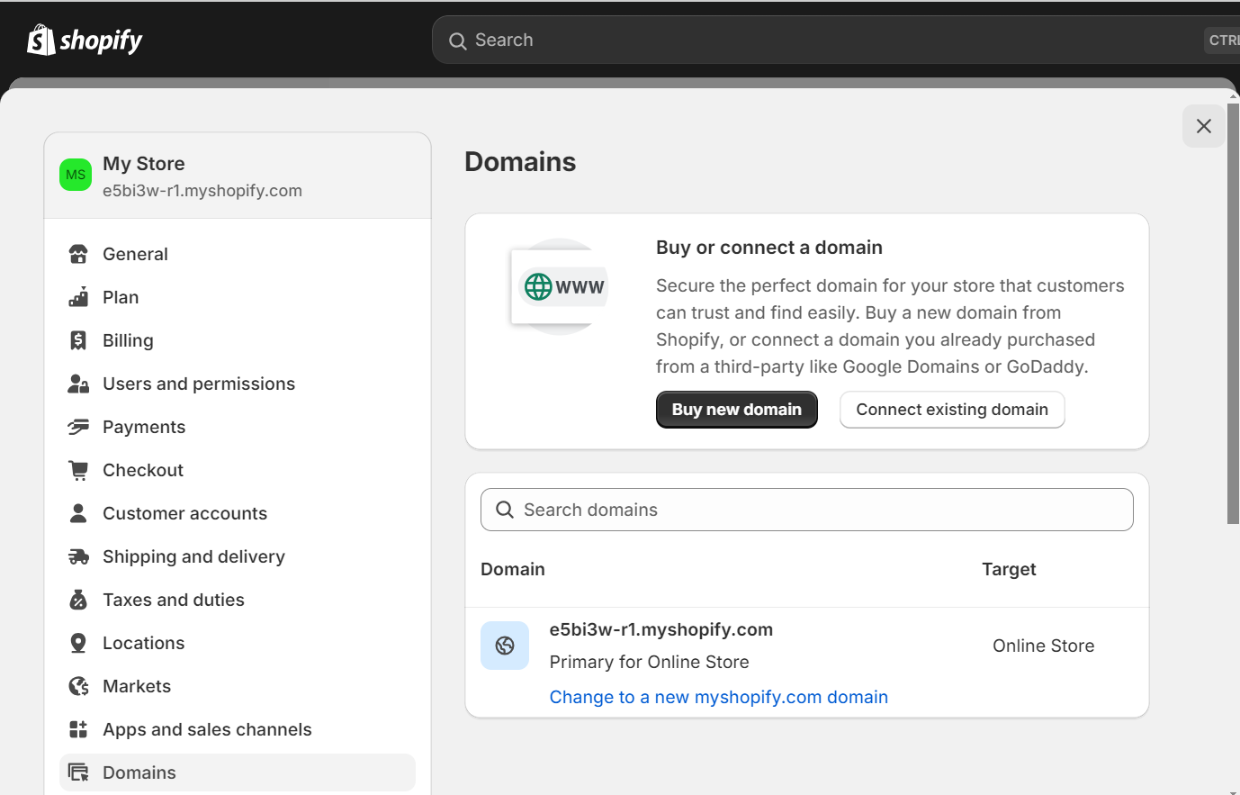Click the Domain column header

pos(513,569)
